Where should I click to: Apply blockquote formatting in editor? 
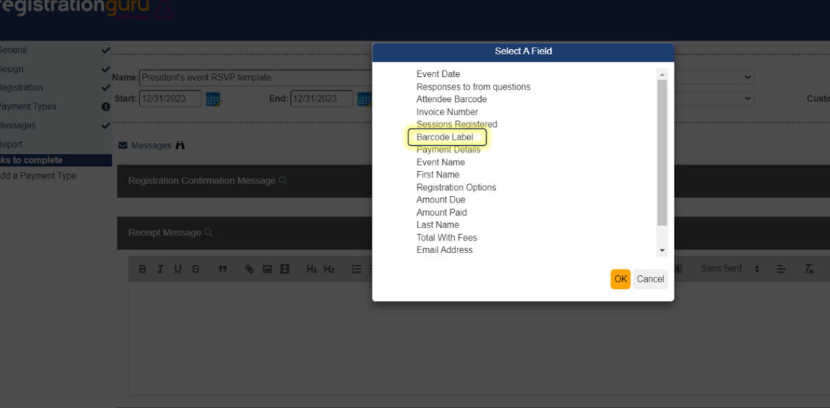[223, 269]
